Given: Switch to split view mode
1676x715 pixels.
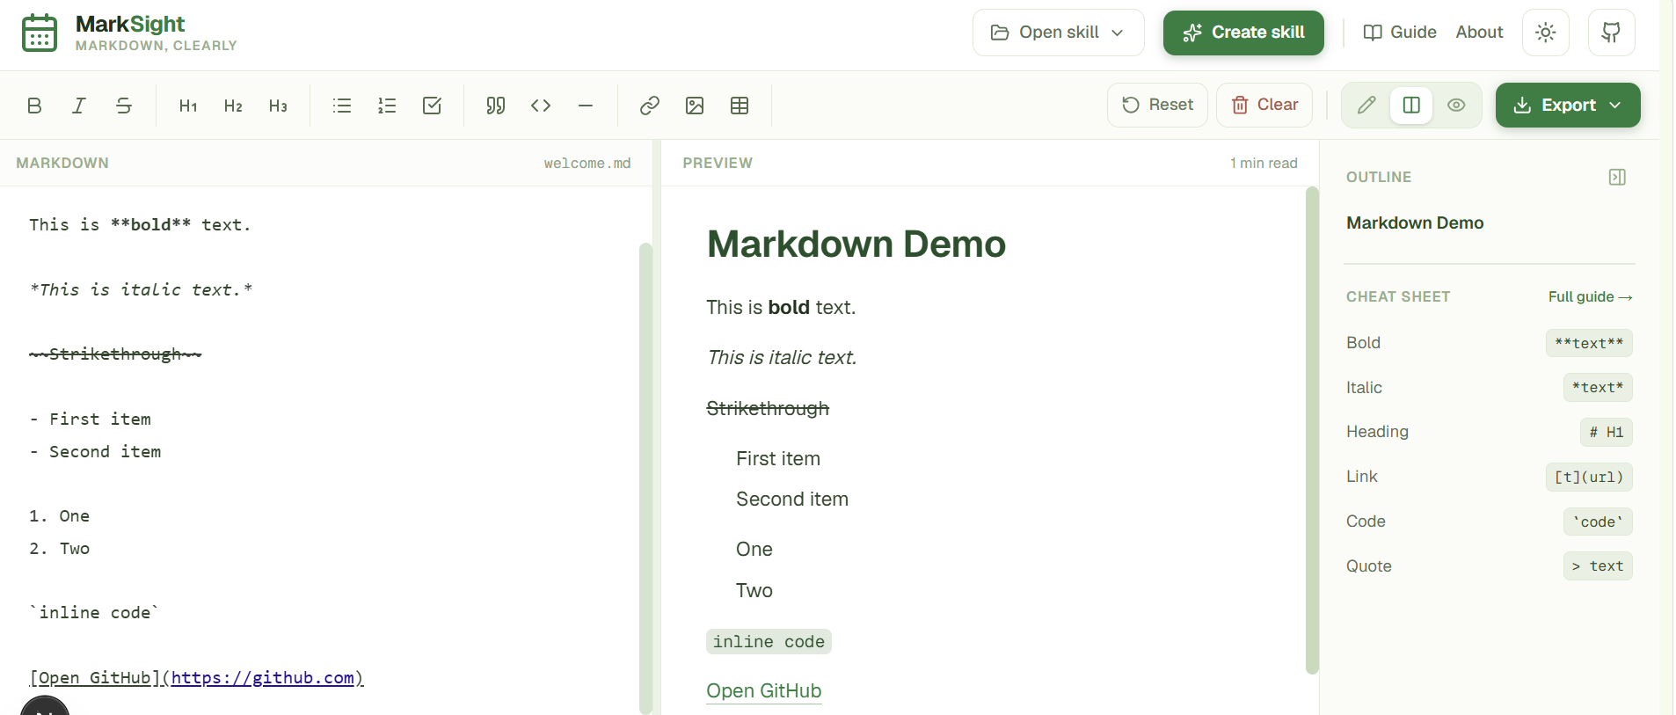Looking at the screenshot, I should pos(1411,106).
